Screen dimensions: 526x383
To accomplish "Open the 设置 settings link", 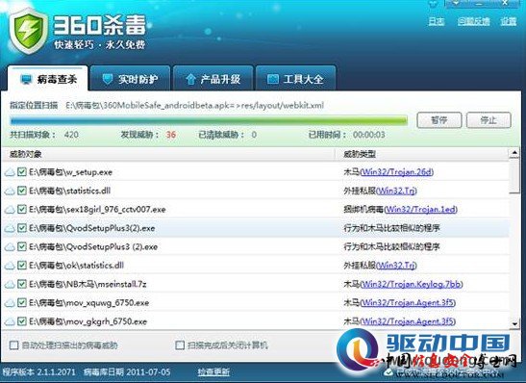I will (509, 21).
